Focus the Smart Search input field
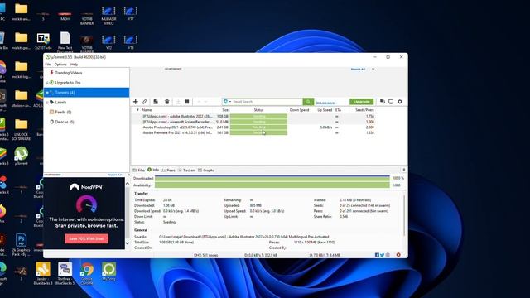Viewport: 530px width, 298px height. click(x=267, y=102)
